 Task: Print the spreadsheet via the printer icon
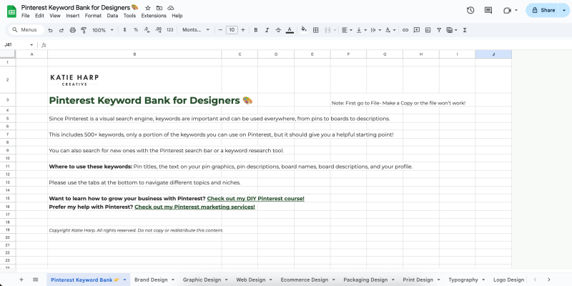73,30
